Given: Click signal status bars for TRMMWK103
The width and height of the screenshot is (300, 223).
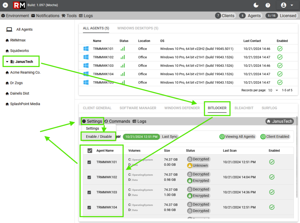Looking at the screenshot, I should [x=123, y=66].
